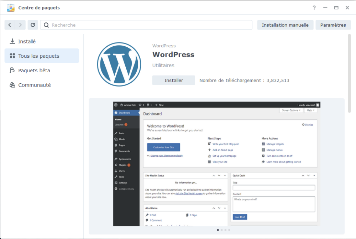Go back with the left arrow button
This screenshot has width=356, height=239.
click(x=10, y=25)
